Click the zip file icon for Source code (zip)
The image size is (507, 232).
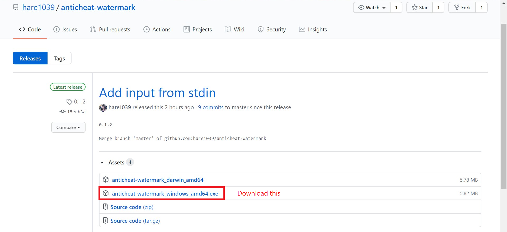[106, 207]
